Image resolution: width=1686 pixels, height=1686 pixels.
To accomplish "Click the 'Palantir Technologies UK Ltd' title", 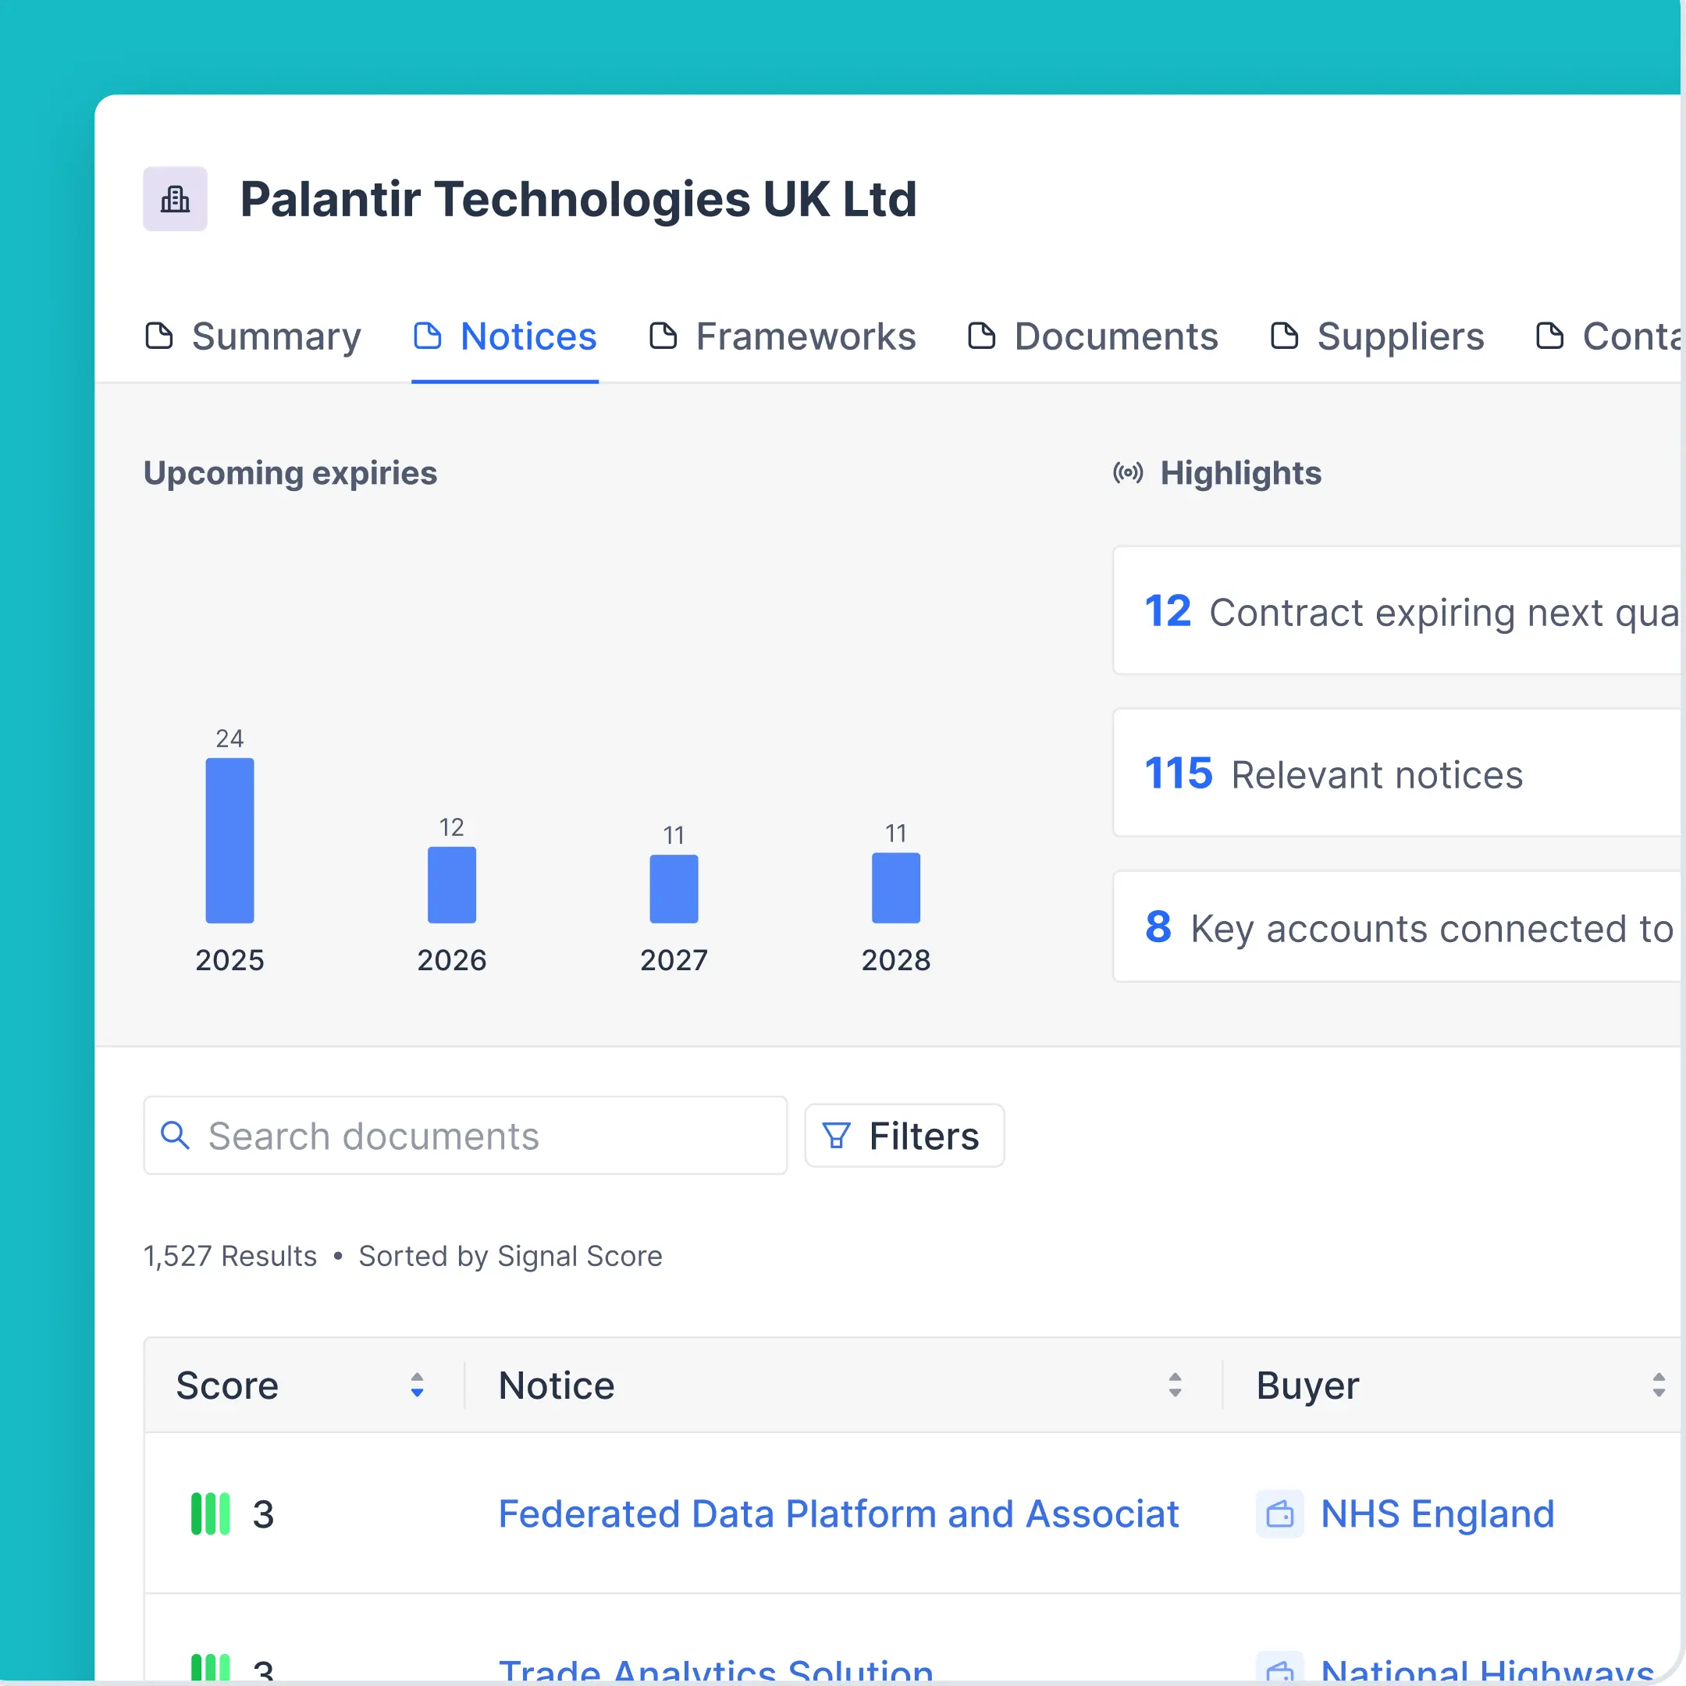I will point(578,199).
